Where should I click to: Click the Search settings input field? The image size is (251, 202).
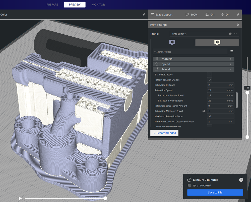pyautogui.click(x=190, y=51)
